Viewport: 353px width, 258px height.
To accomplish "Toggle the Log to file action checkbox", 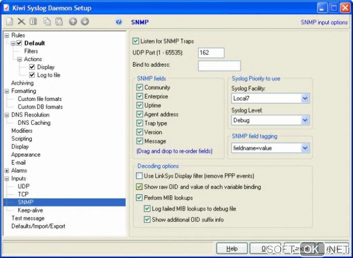I will coord(32,75).
